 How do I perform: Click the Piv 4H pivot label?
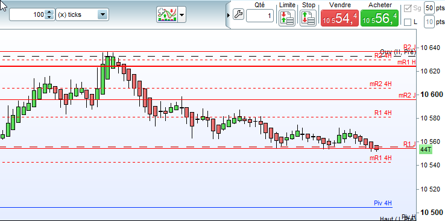[x=383, y=203]
